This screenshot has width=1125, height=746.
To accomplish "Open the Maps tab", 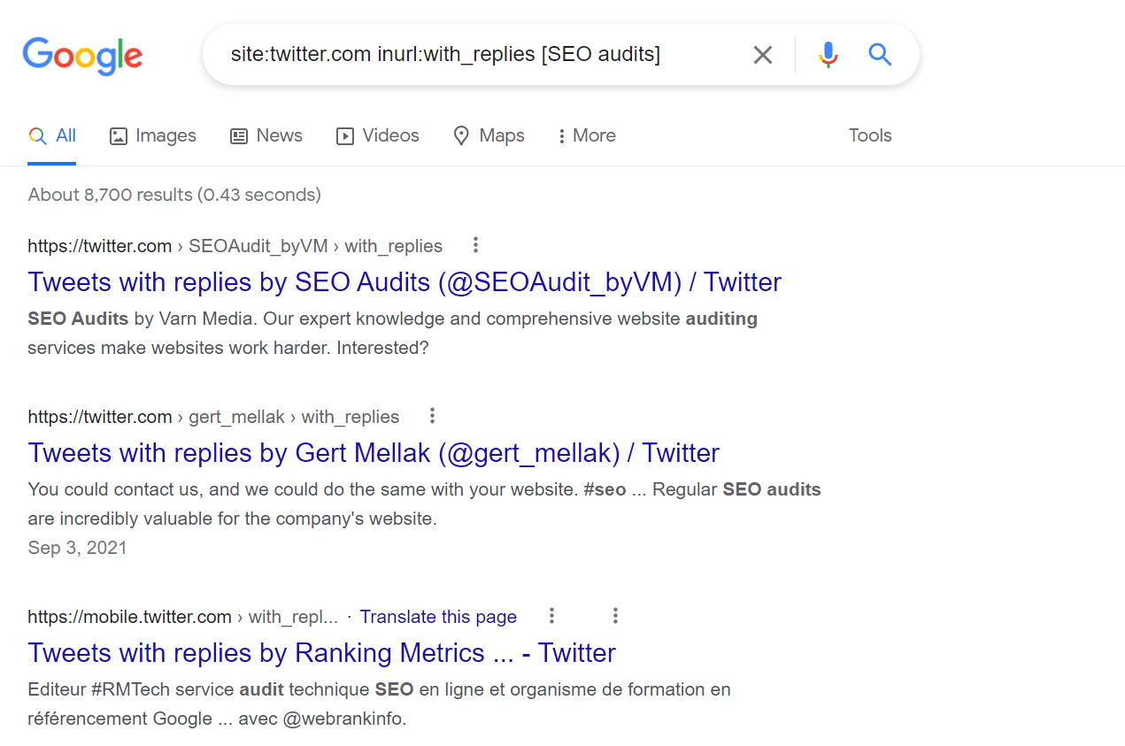I will pos(489,136).
